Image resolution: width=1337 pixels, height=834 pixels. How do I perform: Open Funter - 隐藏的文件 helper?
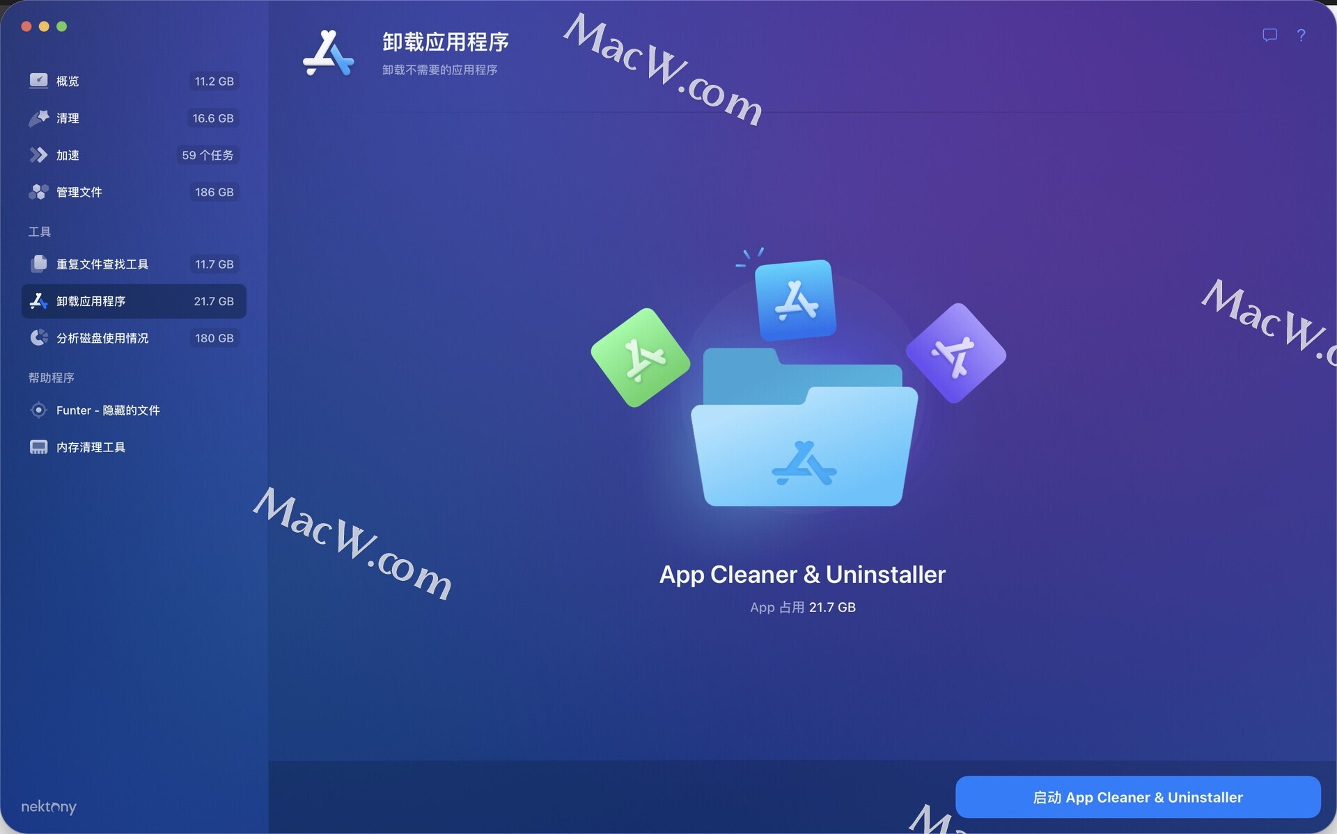tap(134, 410)
